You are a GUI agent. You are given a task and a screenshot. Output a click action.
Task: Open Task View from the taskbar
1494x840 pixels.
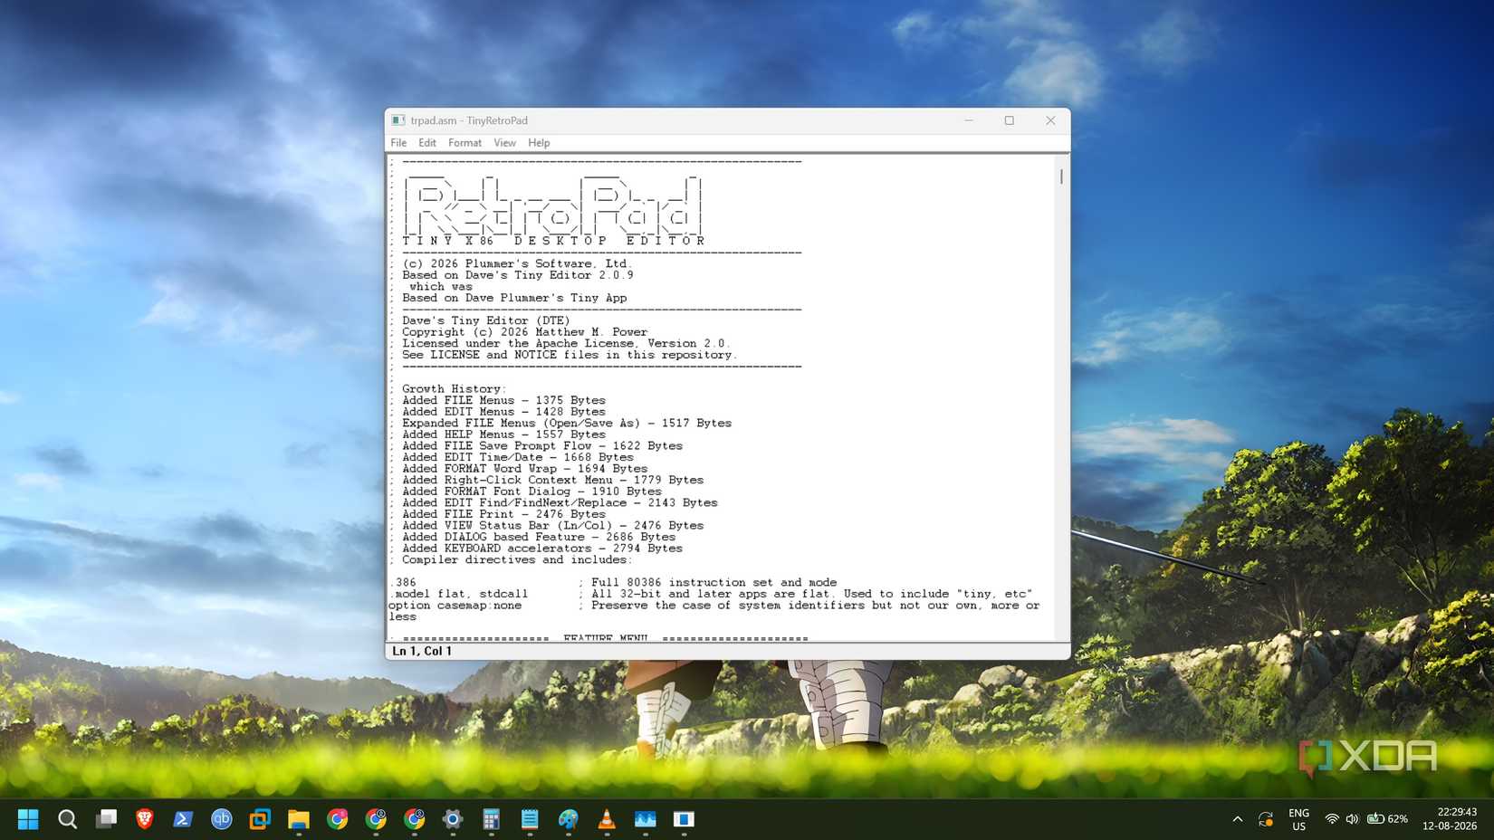click(x=106, y=819)
